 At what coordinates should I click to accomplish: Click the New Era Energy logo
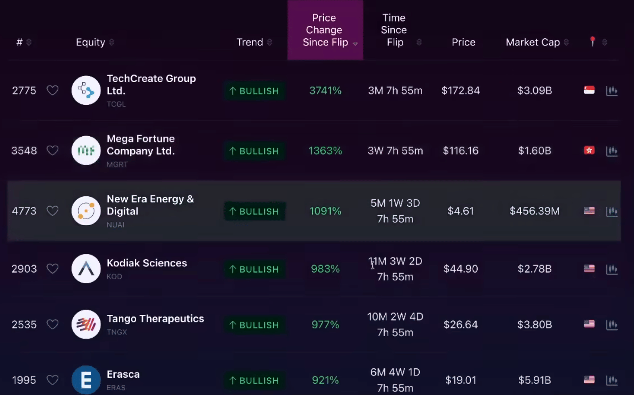point(86,211)
